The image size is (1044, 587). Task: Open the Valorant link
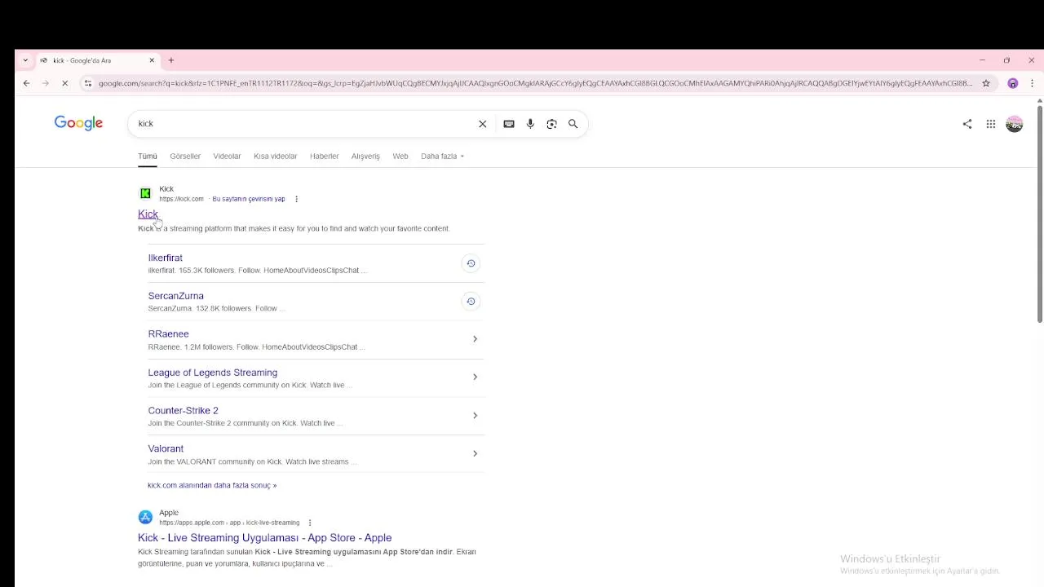[x=166, y=449]
